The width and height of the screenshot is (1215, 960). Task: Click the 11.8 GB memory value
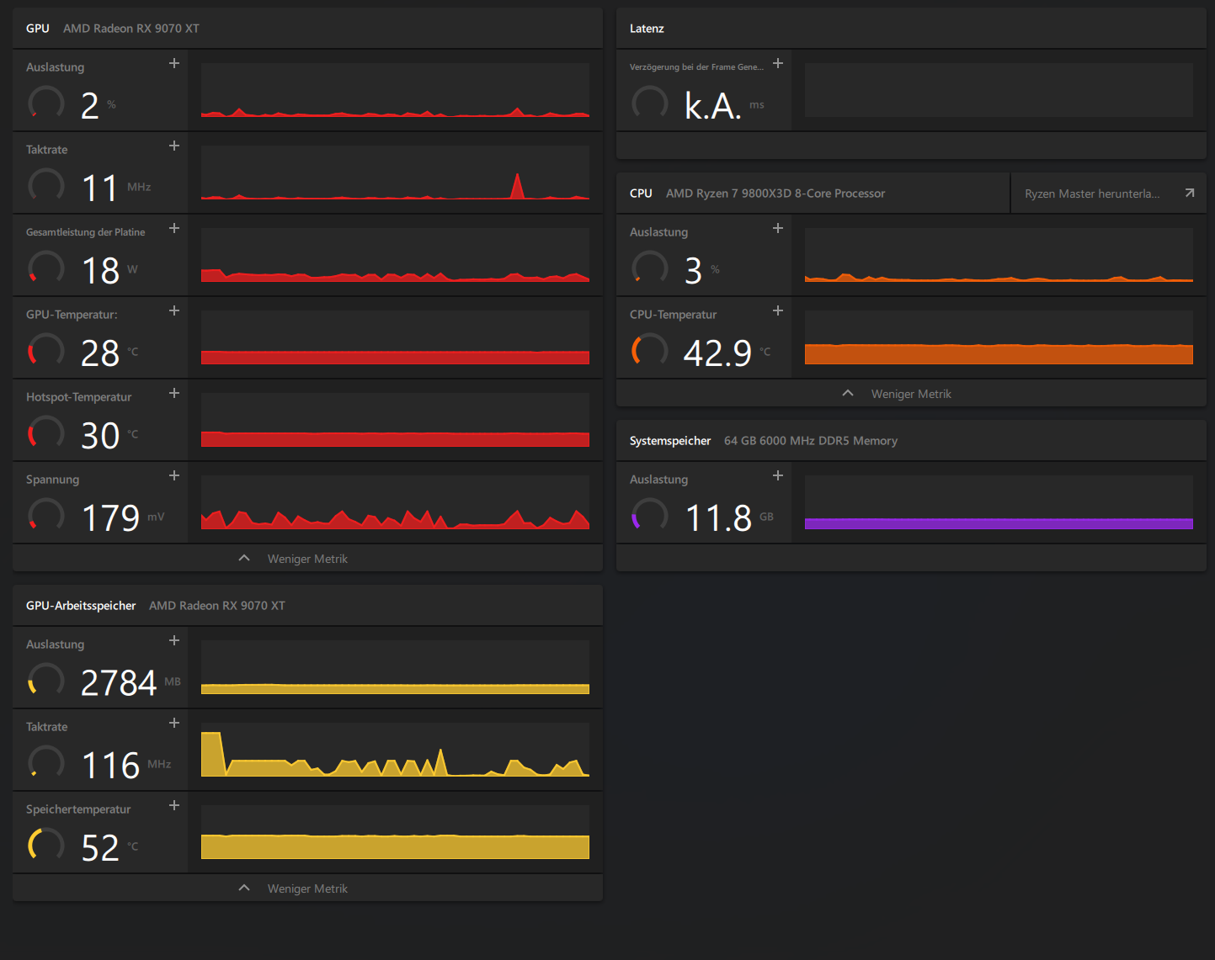(x=718, y=517)
